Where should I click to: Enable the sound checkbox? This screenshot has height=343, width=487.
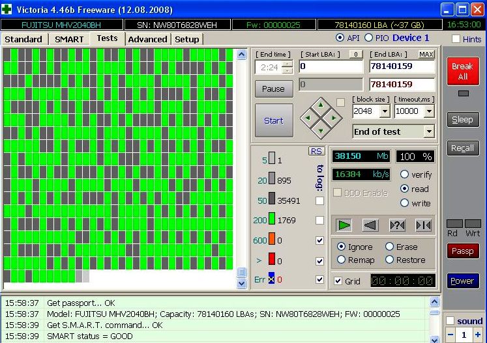(450, 321)
